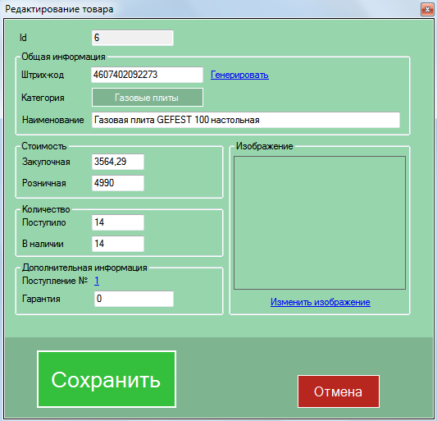Viewport: 437px width, 421px height.
Task: Click the read-only Id field
Action: [x=133, y=38]
